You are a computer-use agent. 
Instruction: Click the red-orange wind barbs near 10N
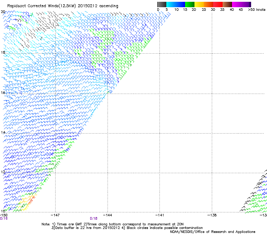pos(32,200)
